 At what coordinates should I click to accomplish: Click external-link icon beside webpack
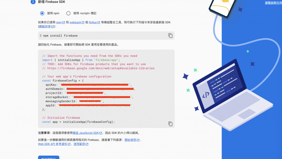click(x=83, y=23)
